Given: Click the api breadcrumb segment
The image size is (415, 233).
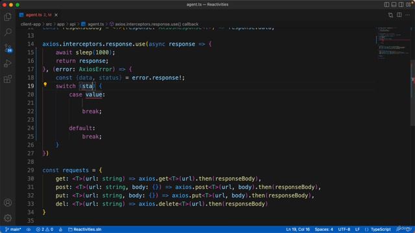Looking at the screenshot, I should coord(72,24).
